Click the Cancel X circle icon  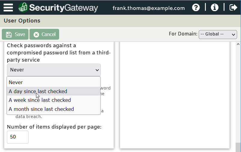pyautogui.click(x=36, y=35)
